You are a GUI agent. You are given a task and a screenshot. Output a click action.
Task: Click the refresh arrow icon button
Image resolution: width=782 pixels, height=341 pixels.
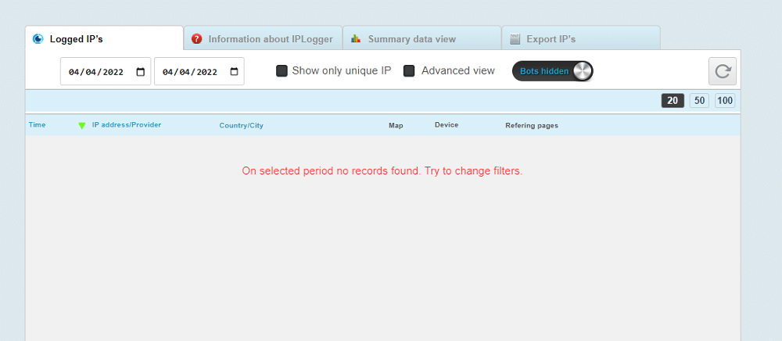coord(722,71)
